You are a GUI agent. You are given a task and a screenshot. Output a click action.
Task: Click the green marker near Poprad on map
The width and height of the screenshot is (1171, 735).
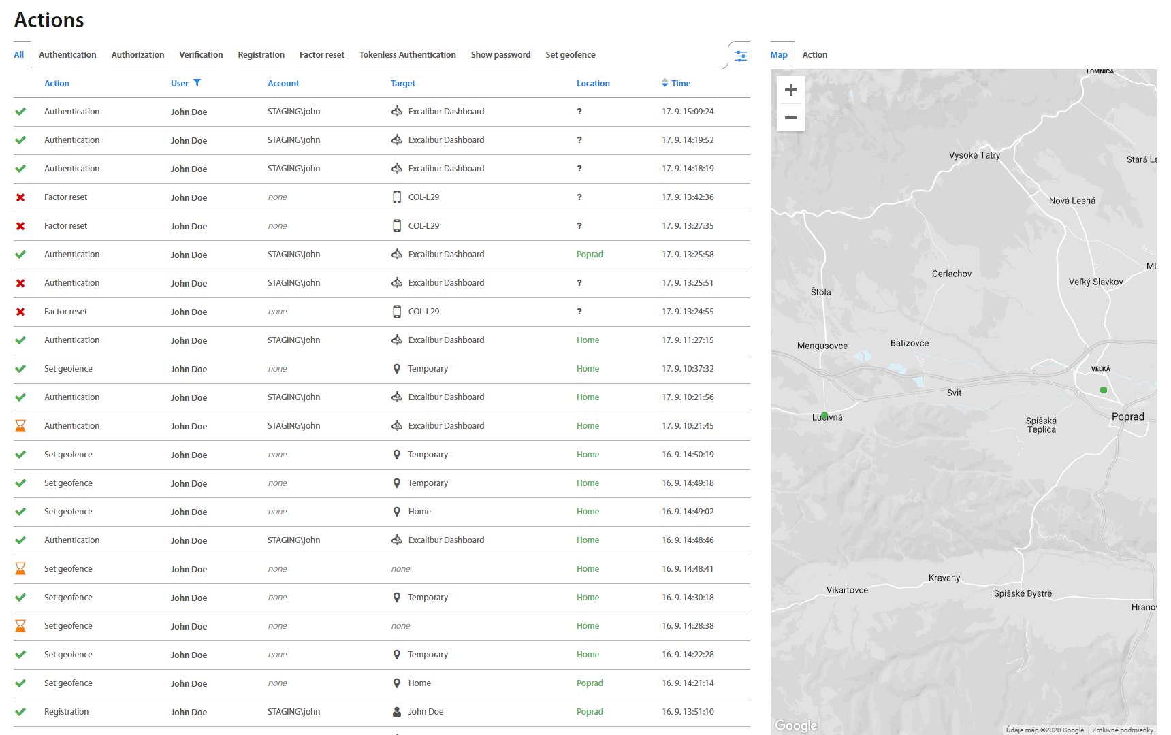1104,390
